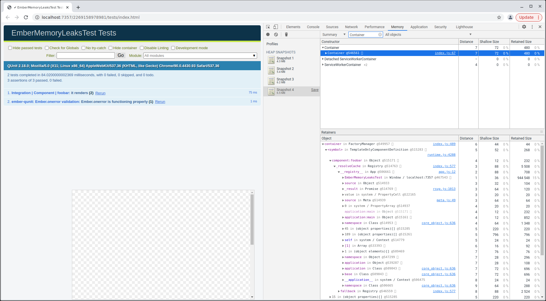Enable Check for Globals checkbox

point(47,48)
